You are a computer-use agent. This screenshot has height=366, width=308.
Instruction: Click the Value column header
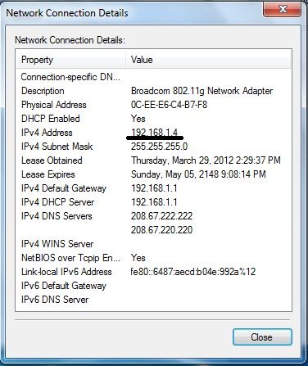coord(208,60)
